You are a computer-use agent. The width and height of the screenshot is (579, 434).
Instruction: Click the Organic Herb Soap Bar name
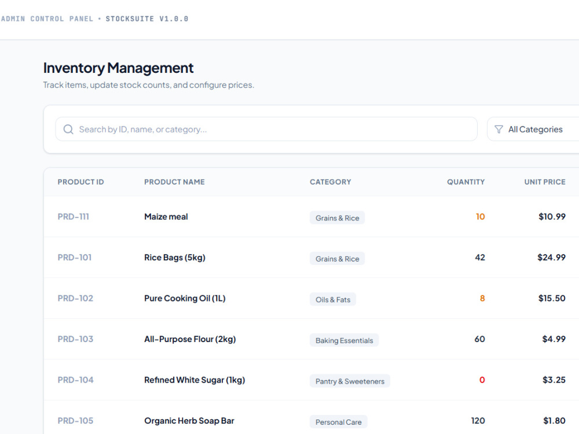coord(189,421)
